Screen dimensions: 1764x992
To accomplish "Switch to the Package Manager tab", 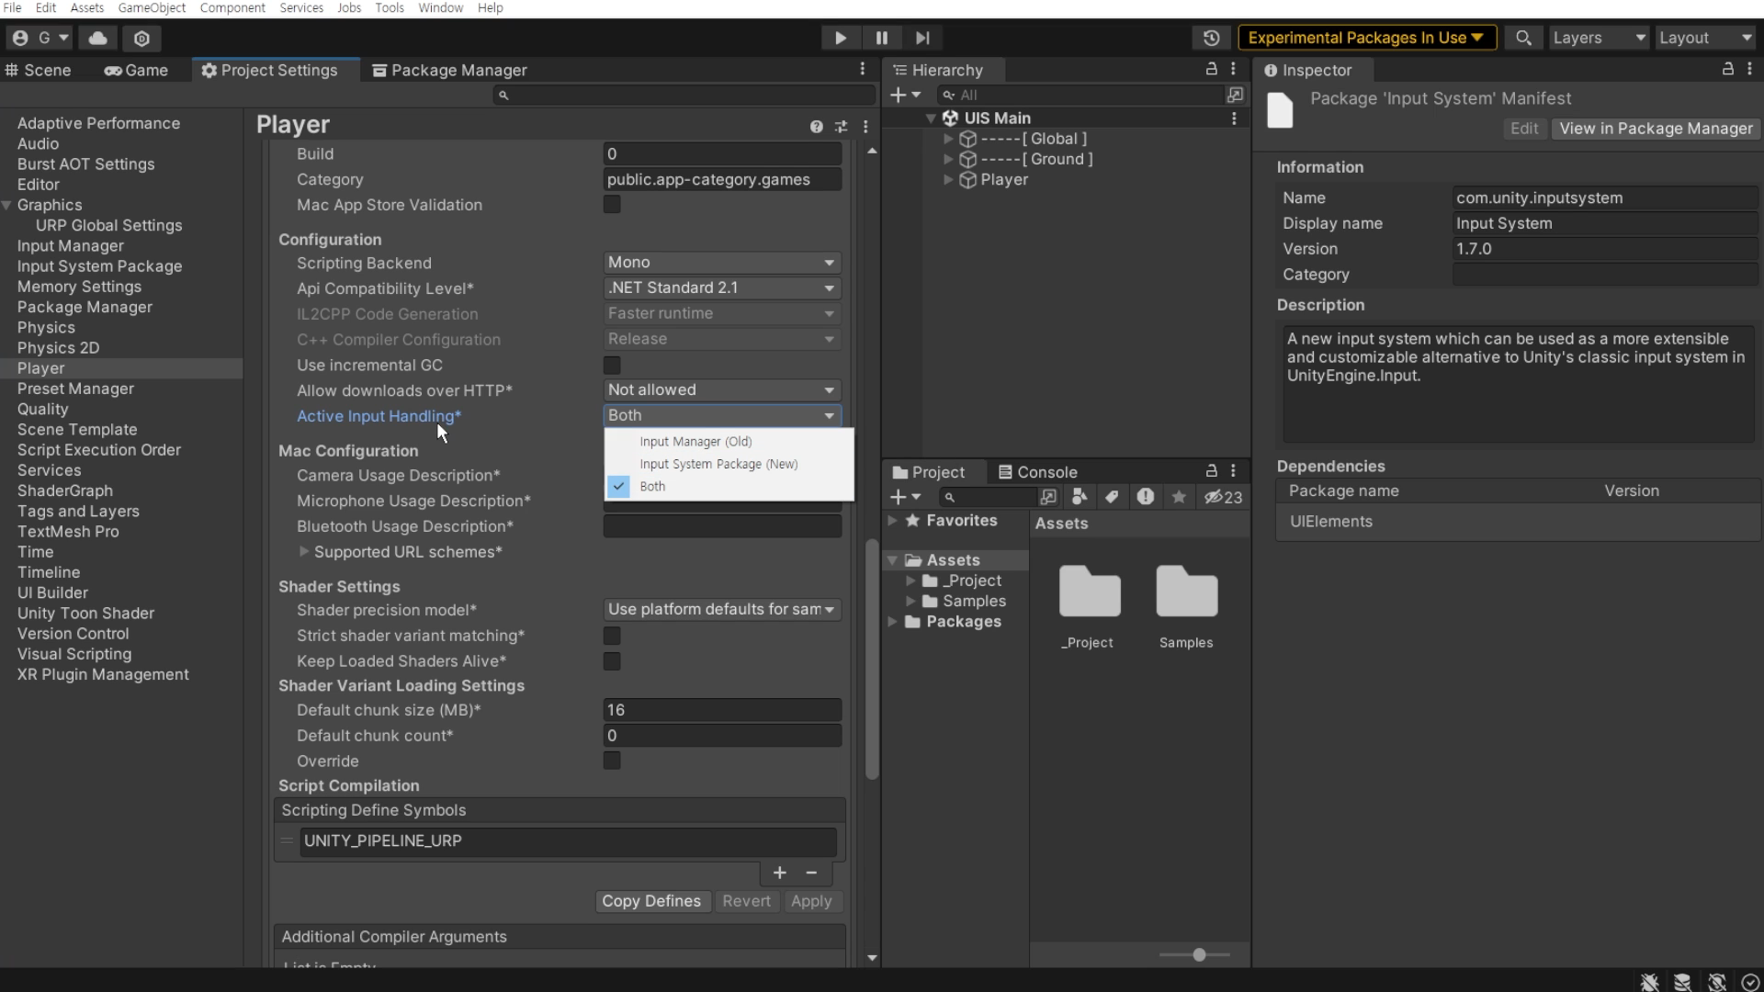I will 449,70.
